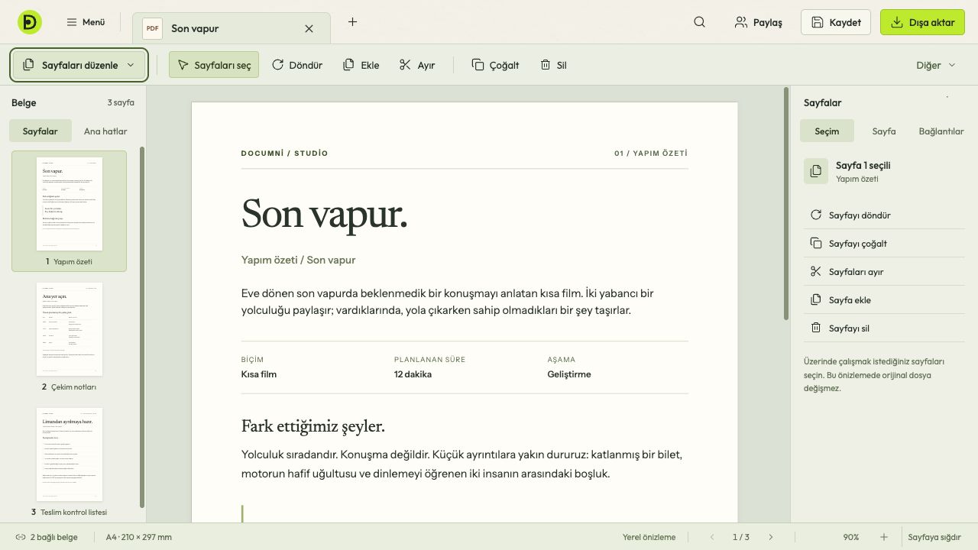The width and height of the screenshot is (978, 550).
Task: Click the 90% zoom level value
Action: pyautogui.click(x=851, y=537)
